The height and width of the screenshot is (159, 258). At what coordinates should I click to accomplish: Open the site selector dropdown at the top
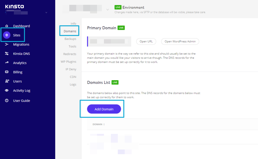click(x=108, y=10)
